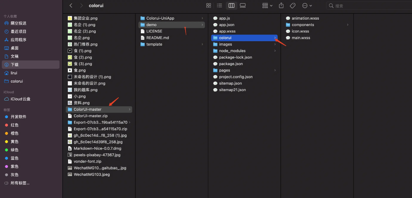
Task: Select the ColorUI-master folder
Action: [99, 109]
